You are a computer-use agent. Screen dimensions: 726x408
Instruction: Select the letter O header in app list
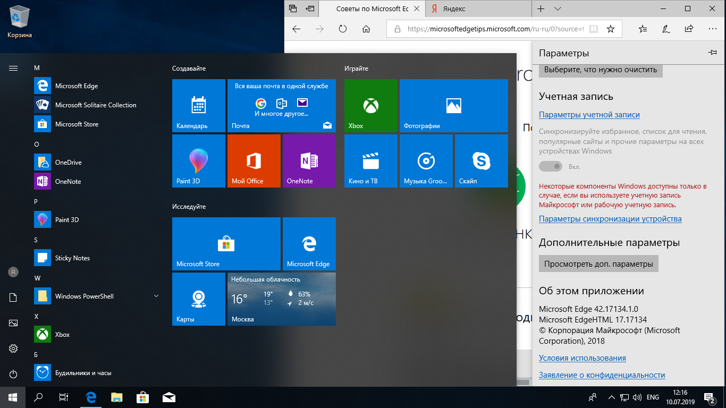click(37, 144)
